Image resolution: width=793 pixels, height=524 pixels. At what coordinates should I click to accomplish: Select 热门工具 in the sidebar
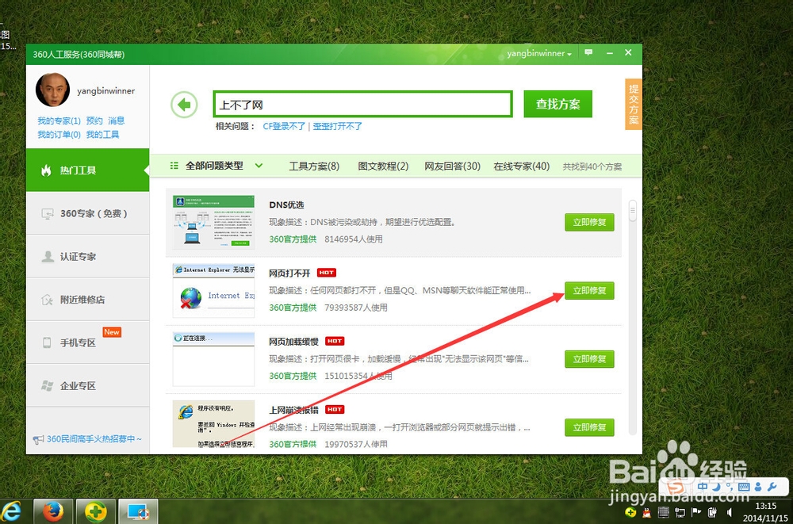point(87,170)
